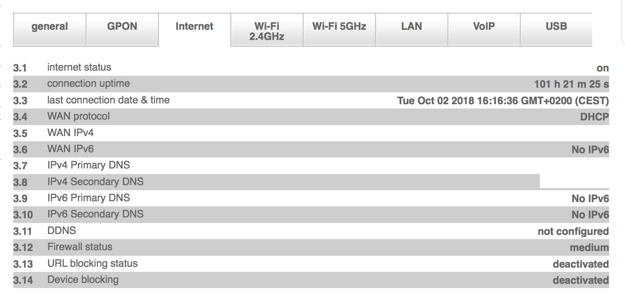Open the Wi-Fi 2.4GHz tab
The image size is (625, 297).
[x=267, y=31]
